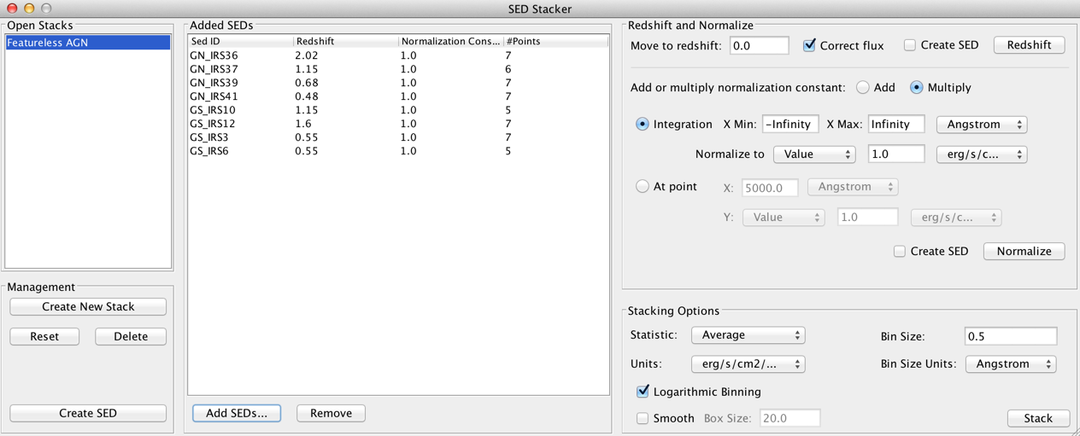
Task: Click the Move to redshift field
Action: click(760, 45)
